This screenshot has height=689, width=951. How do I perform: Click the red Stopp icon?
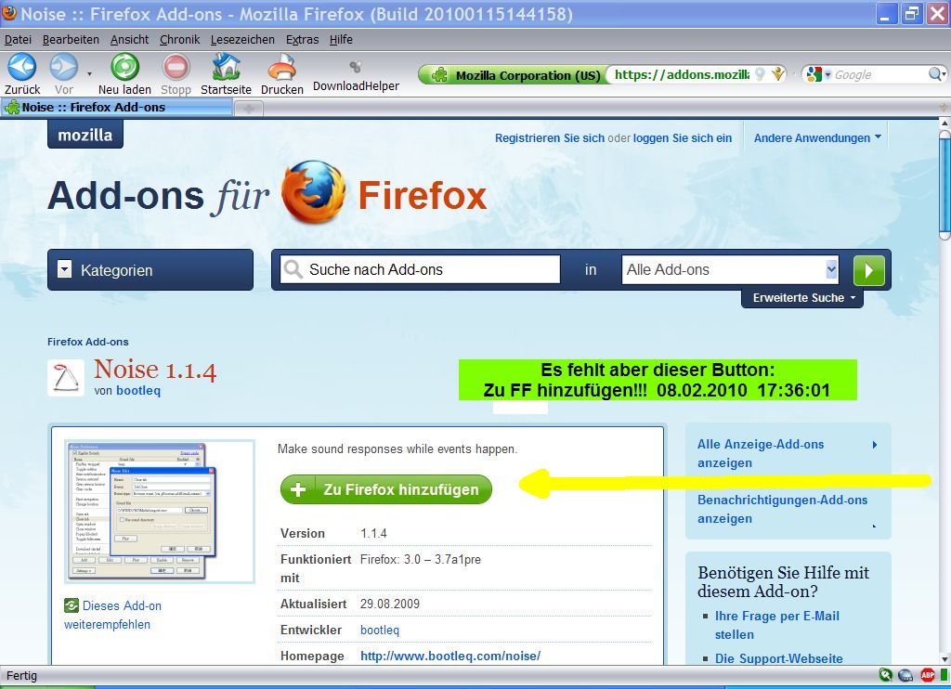point(176,68)
